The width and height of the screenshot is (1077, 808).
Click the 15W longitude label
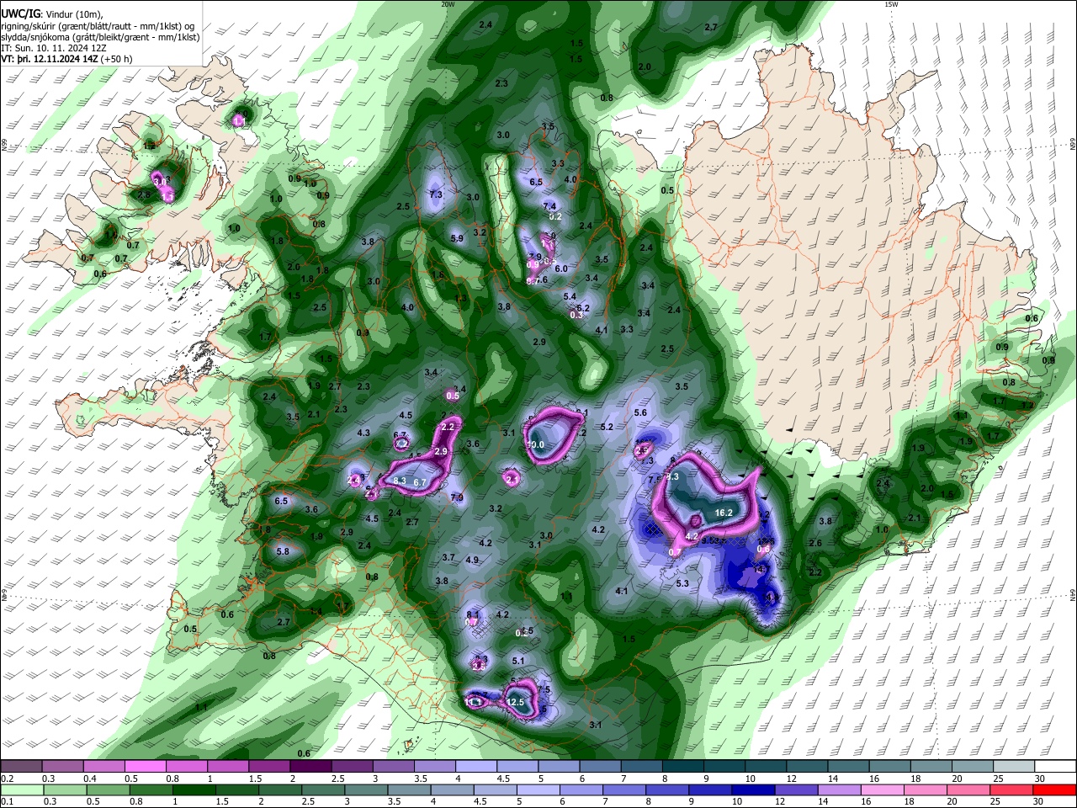point(891,4)
